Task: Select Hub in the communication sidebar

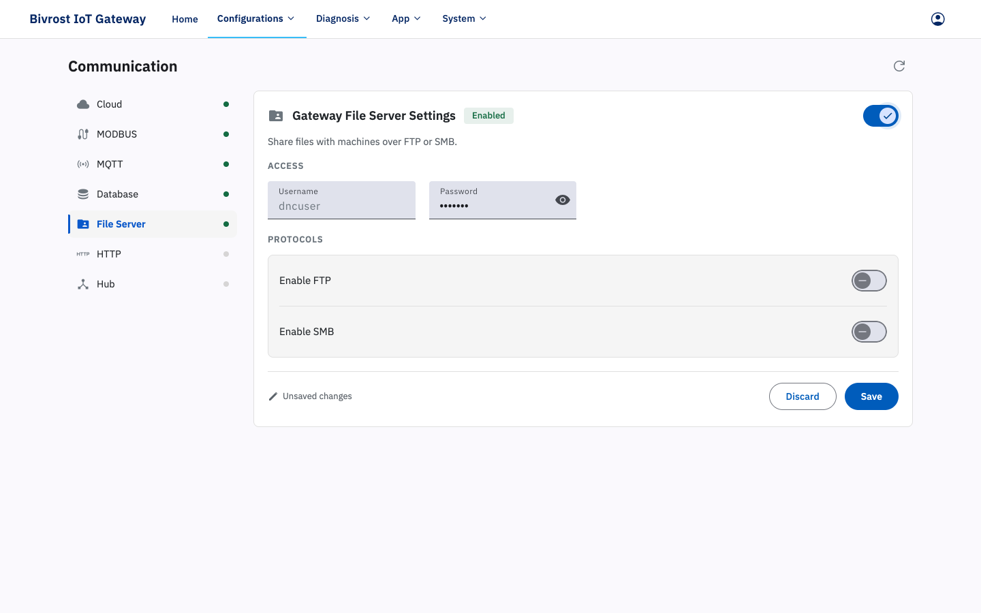Action: pyautogui.click(x=153, y=284)
